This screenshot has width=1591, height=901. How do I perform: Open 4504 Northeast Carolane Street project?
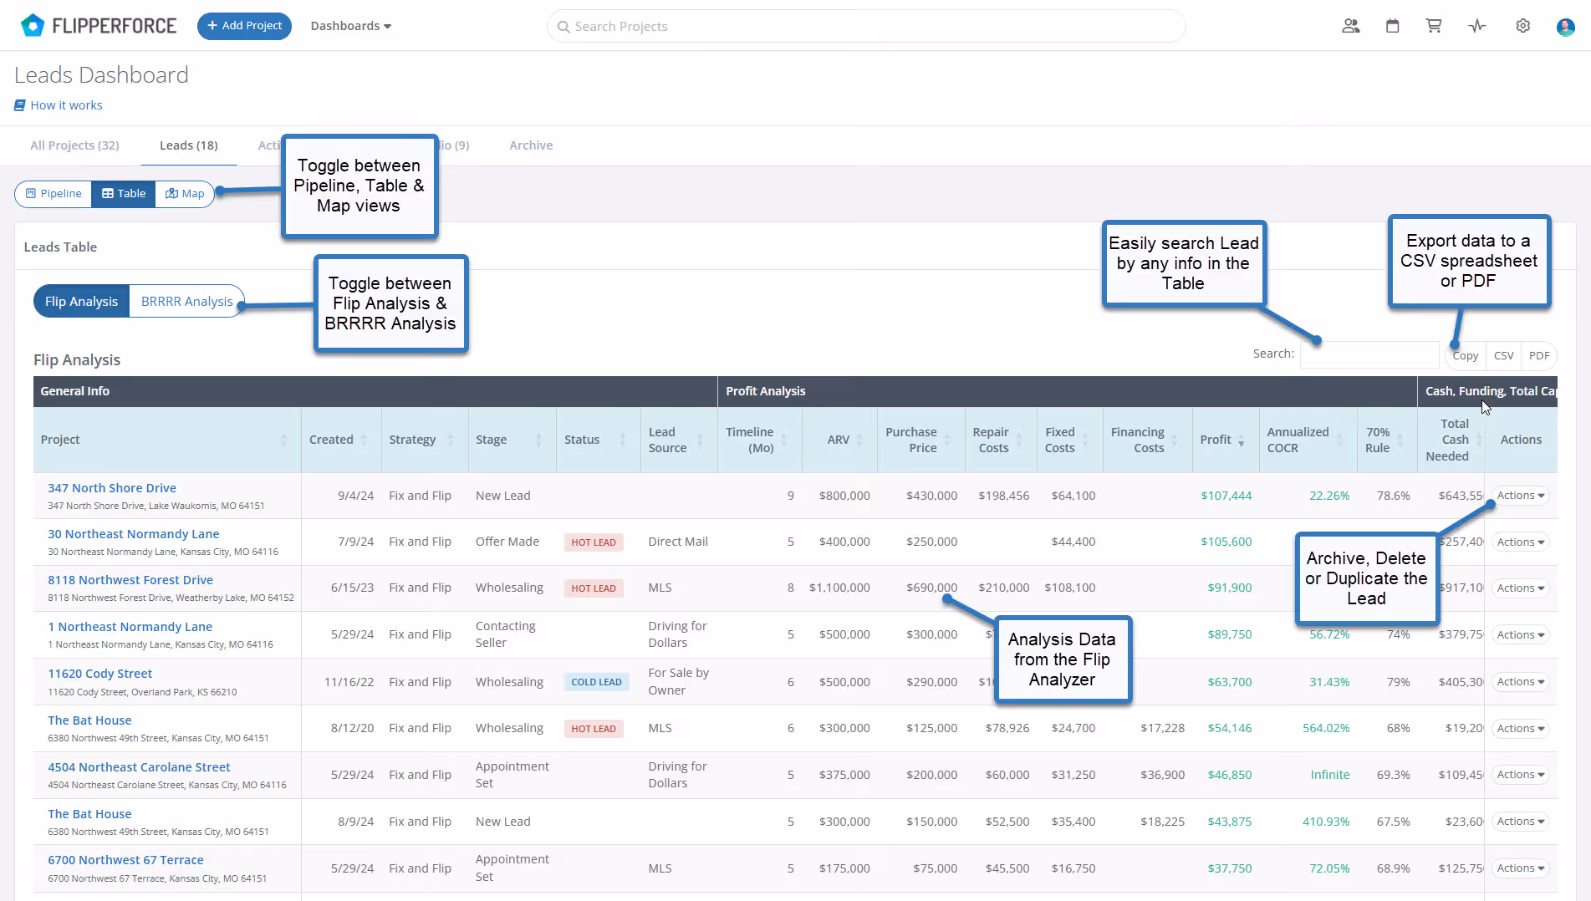[139, 767]
